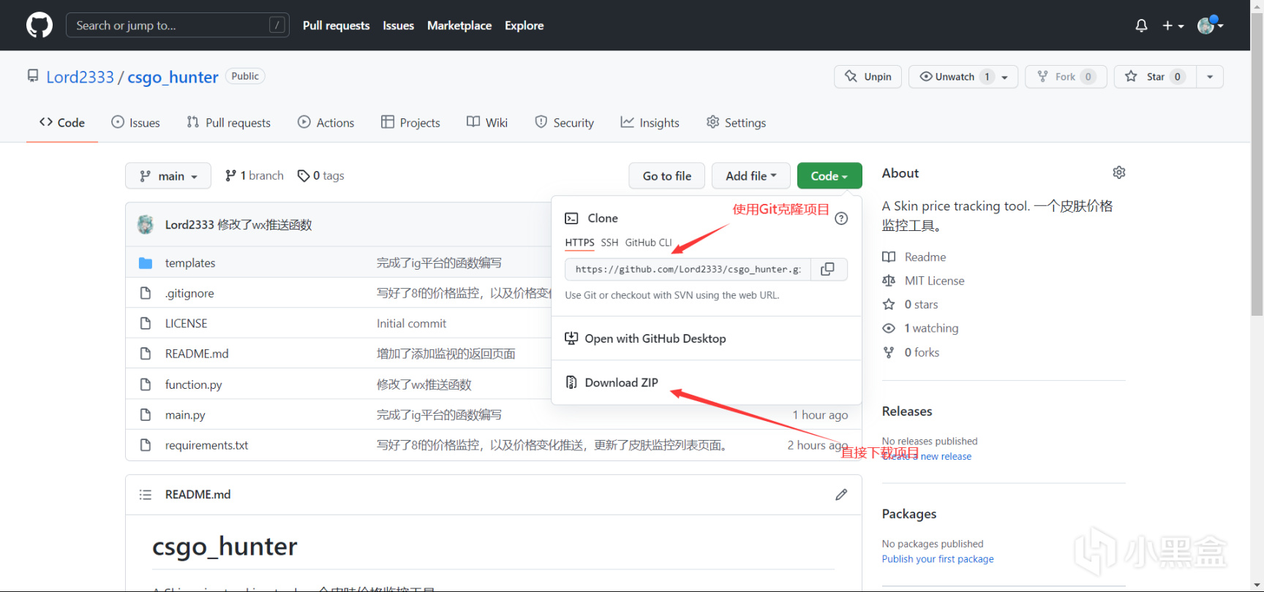Go to Marketplace
Viewport: 1264px width, 592px height.
tap(459, 26)
